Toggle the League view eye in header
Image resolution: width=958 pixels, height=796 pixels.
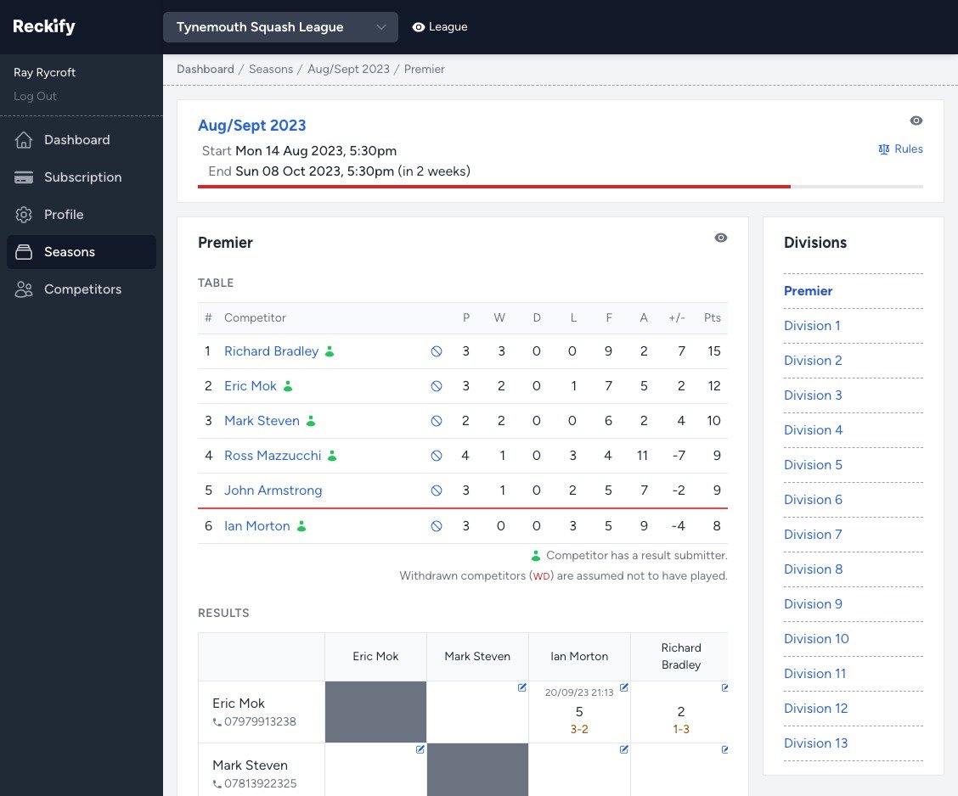[419, 27]
